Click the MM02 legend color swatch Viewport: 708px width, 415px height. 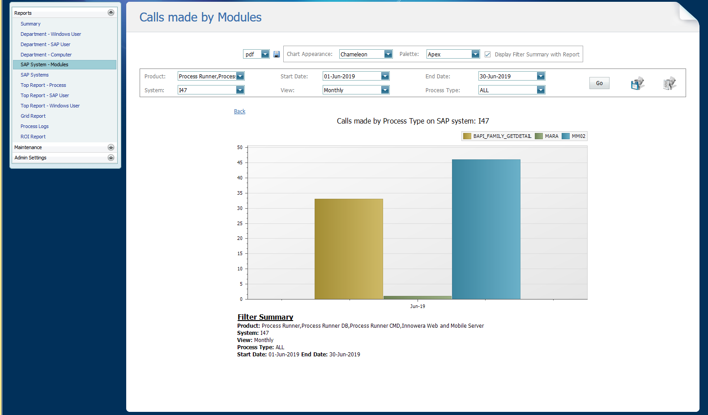coord(566,136)
